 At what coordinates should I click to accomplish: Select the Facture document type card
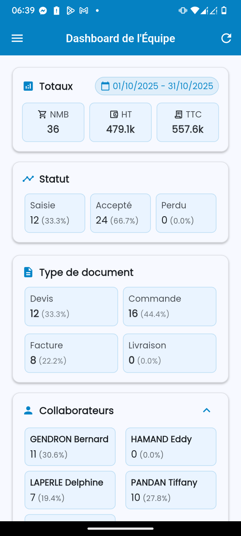(x=71, y=353)
